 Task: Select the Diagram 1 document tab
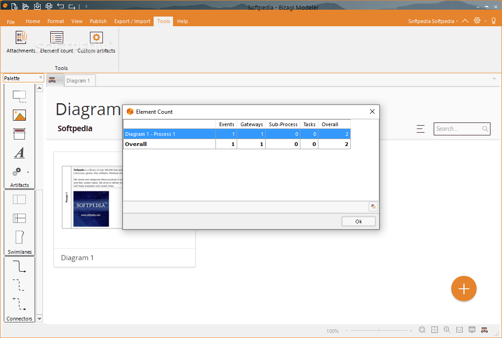[80, 81]
